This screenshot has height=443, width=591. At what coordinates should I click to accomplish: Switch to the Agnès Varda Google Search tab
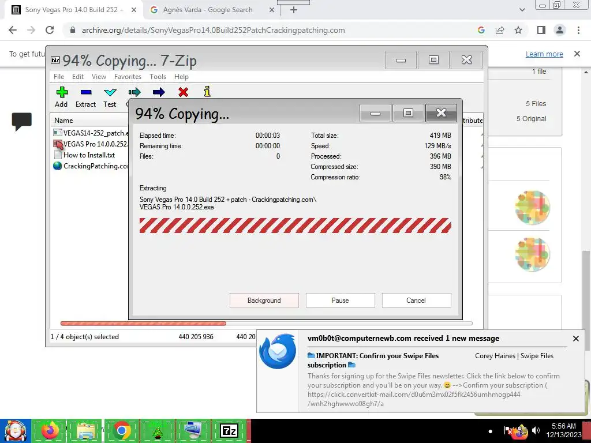click(208, 10)
